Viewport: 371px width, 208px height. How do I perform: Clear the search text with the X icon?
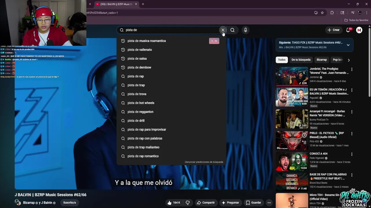tap(223, 30)
